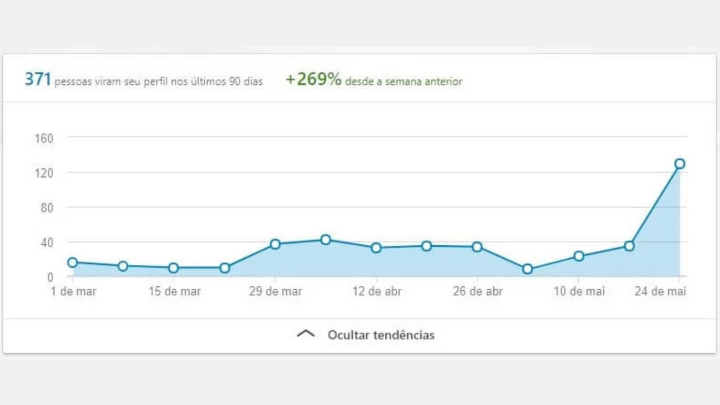The width and height of the screenshot is (720, 405).
Task: Select the data point at 1 de mar
Action: click(x=73, y=262)
